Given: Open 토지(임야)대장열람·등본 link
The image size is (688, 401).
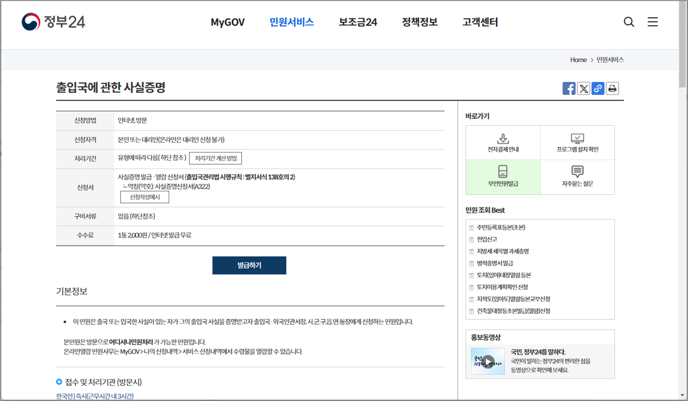Looking at the screenshot, I should tap(504, 275).
